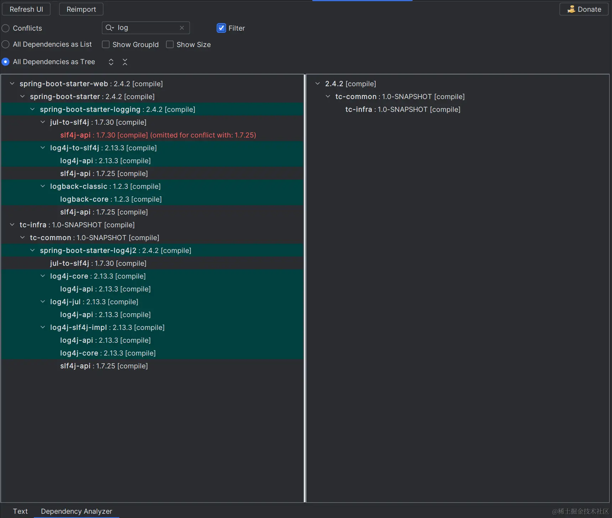Enable the Show GroupId checkbox
The height and width of the screenshot is (518, 612).
pos(106,45)
